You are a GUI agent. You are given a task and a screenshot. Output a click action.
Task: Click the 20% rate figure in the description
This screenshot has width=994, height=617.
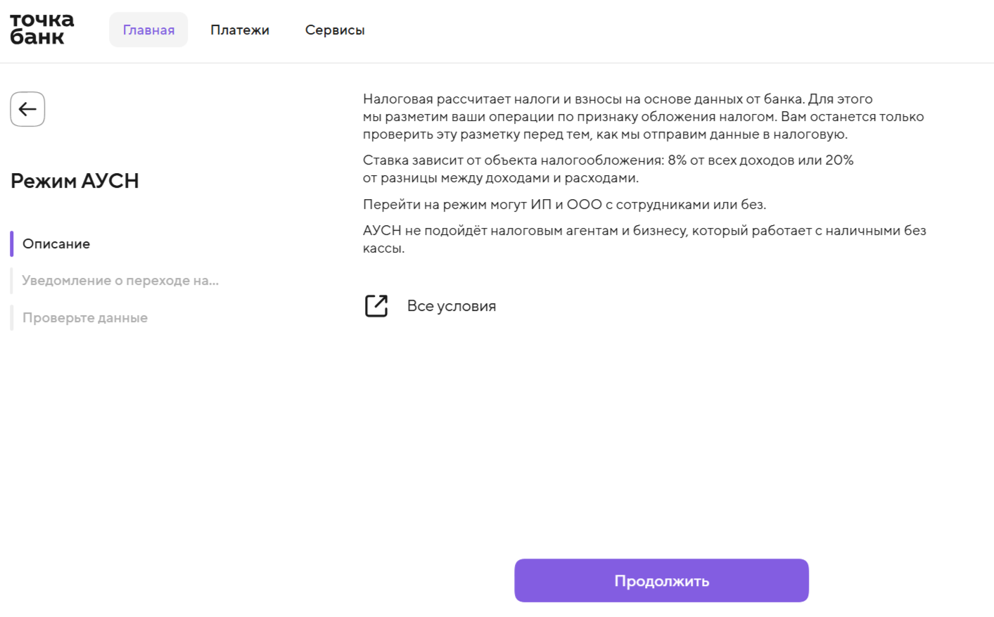click(839, 160)
